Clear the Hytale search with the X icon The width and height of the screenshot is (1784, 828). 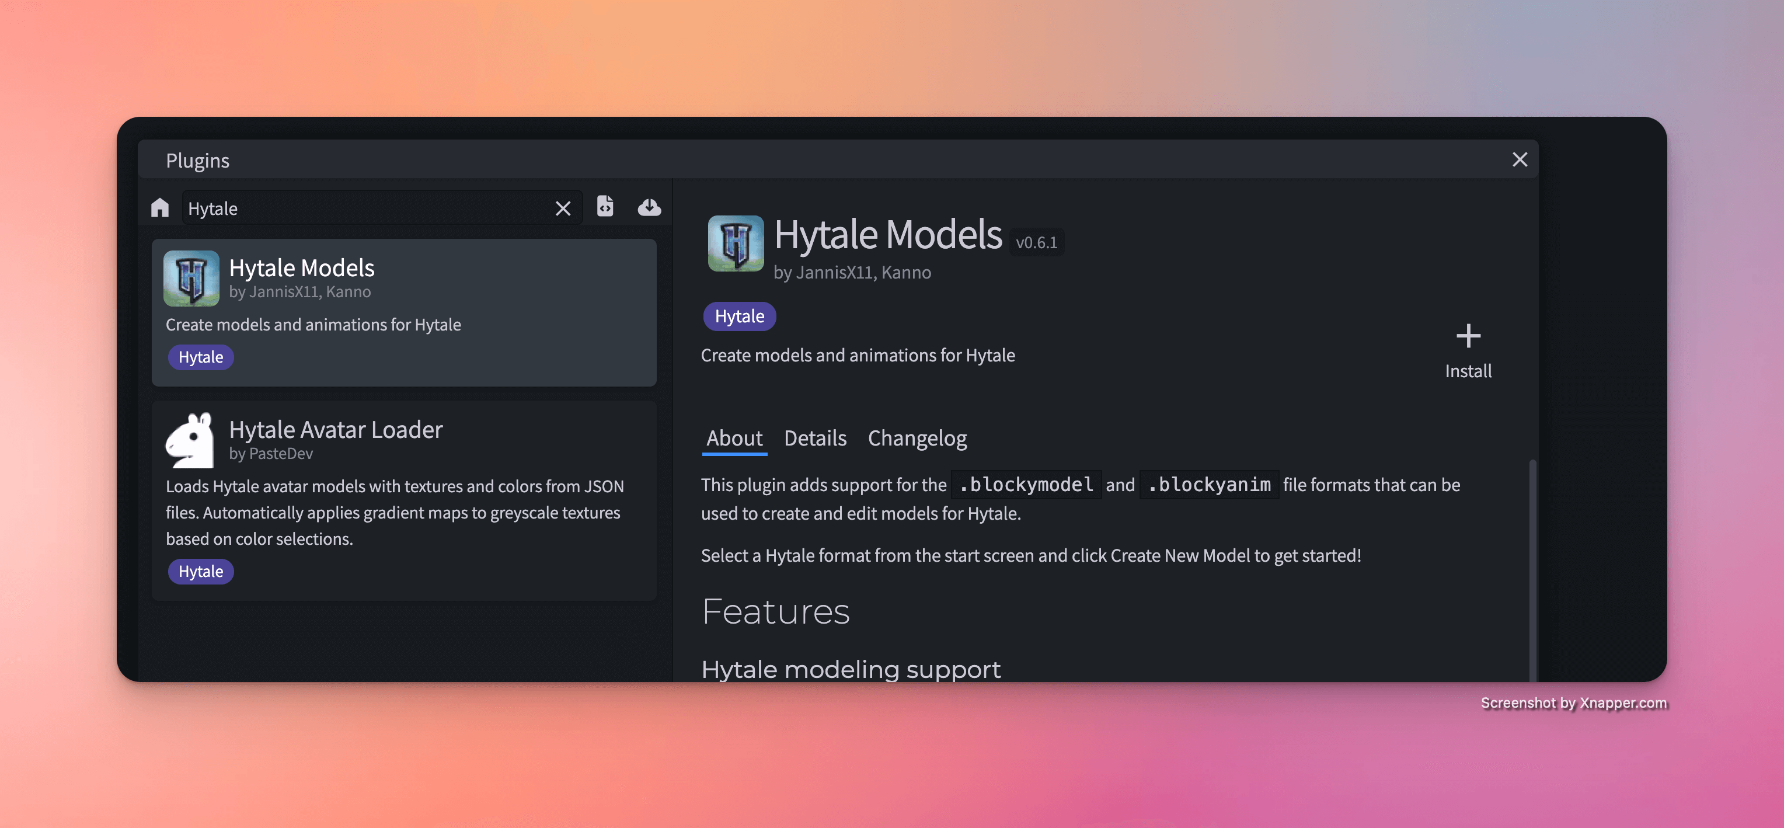coord(562,207)
